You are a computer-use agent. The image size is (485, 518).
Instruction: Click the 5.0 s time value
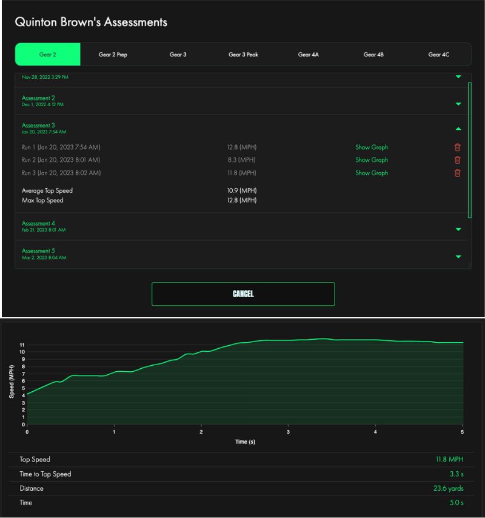tap(457, 503)
